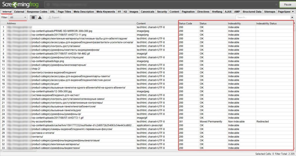Click the Screaming Frog logo

21,5
